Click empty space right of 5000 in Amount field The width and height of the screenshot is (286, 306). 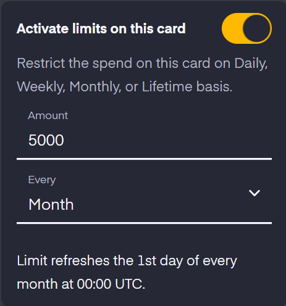tap(165, 140)
